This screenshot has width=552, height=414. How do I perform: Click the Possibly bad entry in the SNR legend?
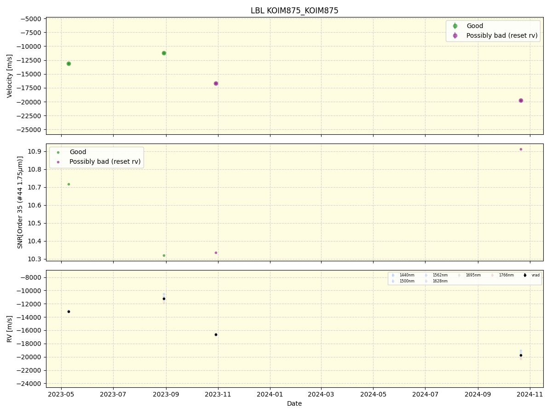coord(104,161)
